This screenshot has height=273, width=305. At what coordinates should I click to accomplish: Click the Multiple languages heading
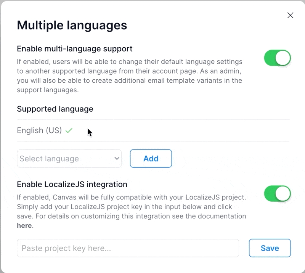[72, 25]
